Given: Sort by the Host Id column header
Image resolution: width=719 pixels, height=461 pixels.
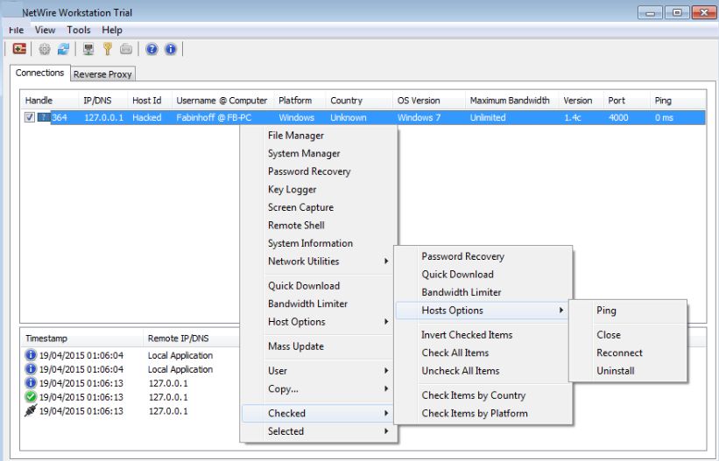Looking at the screenshot, I should pos(150,101).
